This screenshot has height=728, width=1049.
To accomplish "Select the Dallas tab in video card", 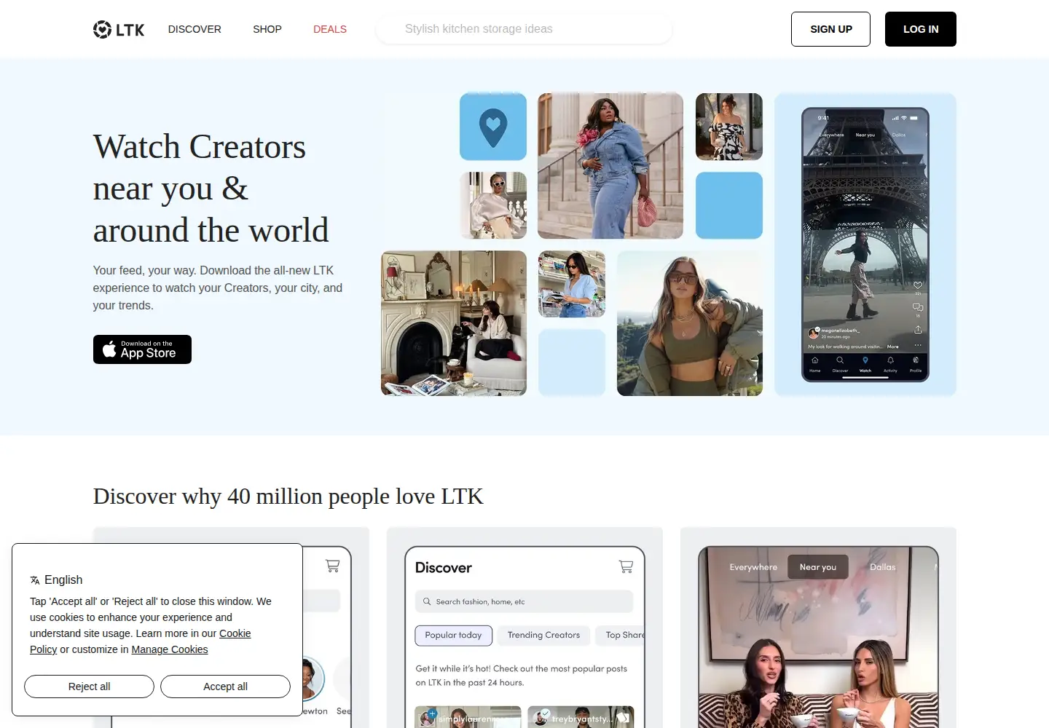I will point(883,567).
